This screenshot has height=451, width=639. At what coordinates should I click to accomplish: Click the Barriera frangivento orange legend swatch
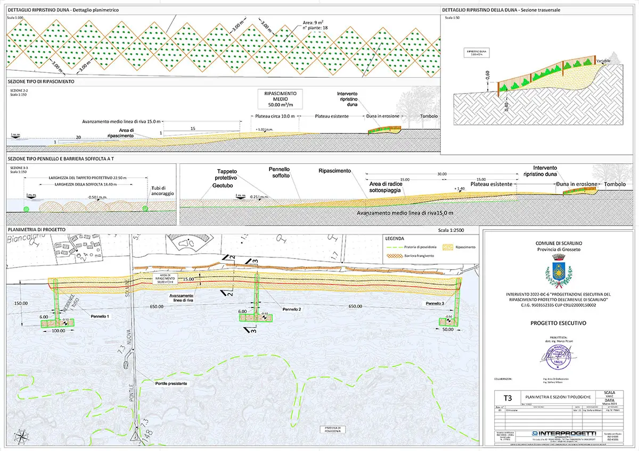(x=395, y=256)
